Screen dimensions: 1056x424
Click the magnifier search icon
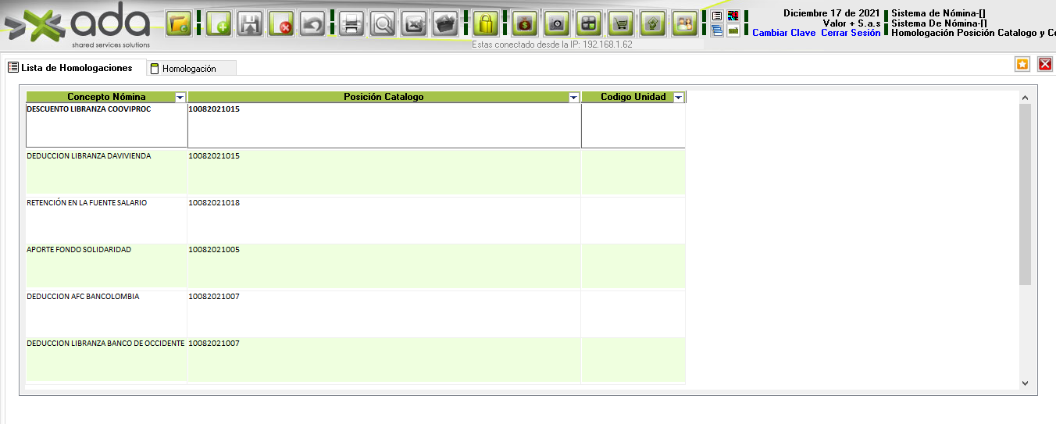pos(383,23)
